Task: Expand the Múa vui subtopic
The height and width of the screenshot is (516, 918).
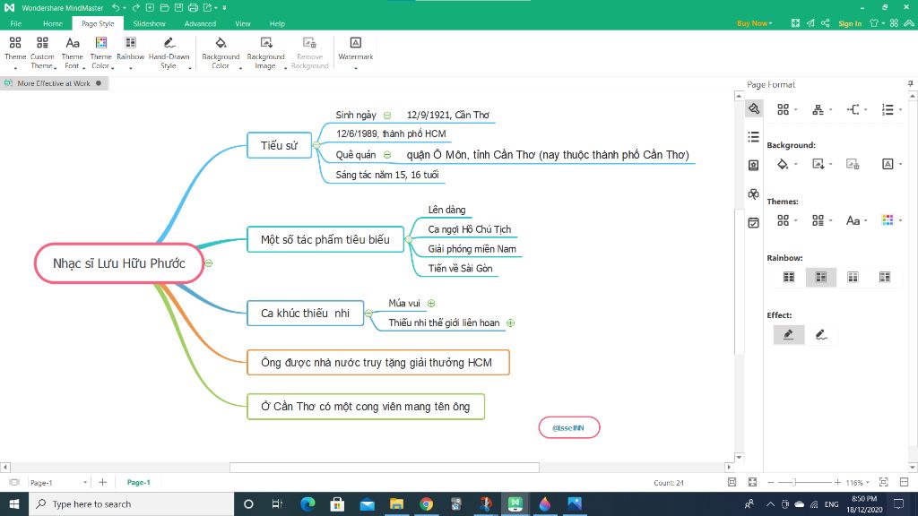Action: 431,303
